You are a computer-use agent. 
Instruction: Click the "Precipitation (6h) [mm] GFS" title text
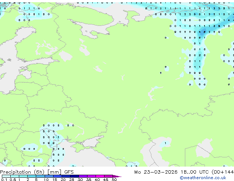37,172
